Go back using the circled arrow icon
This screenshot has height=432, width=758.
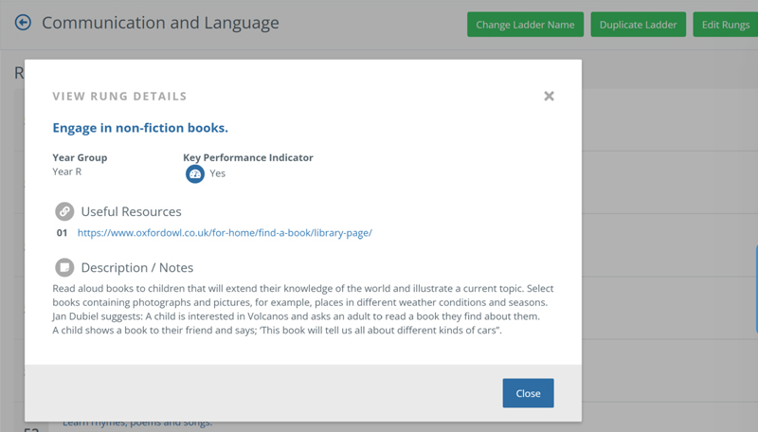(23, 23)
